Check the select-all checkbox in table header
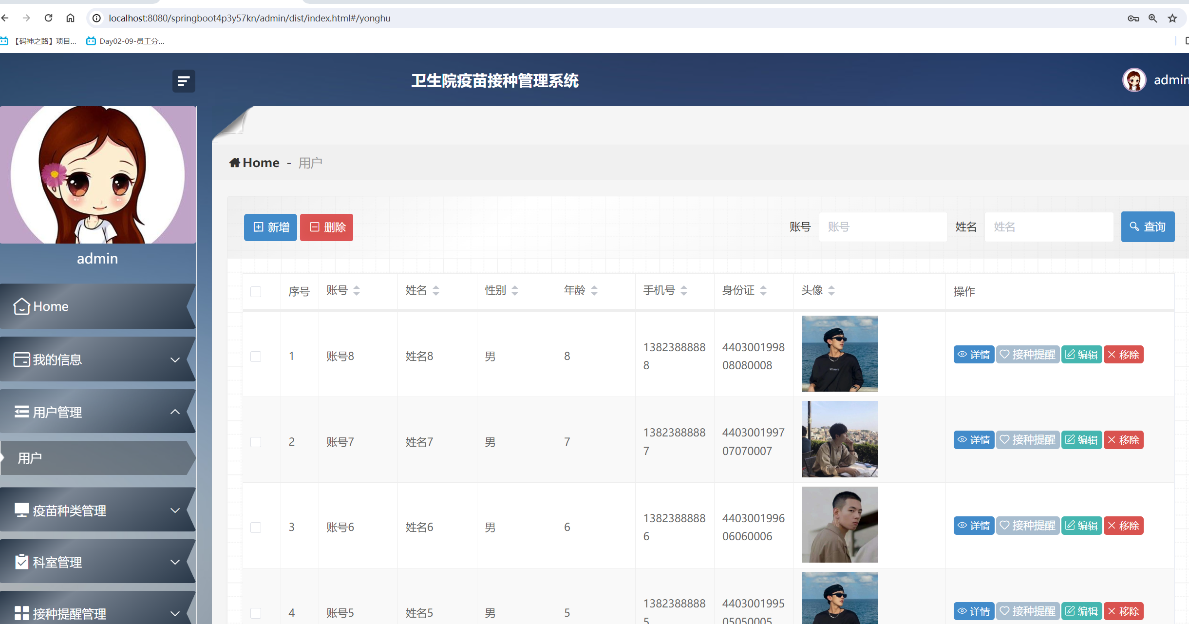Screen dimensions: 1189x624 tap(256, 291)
